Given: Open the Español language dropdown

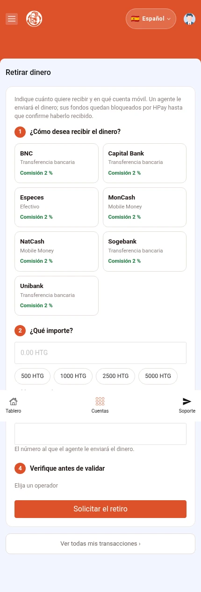Looking at the screenshot, I should point(151,19).
